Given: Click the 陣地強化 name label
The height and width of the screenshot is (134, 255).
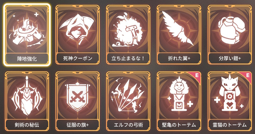Looking at the screenshot, I should tap(27, 58).
